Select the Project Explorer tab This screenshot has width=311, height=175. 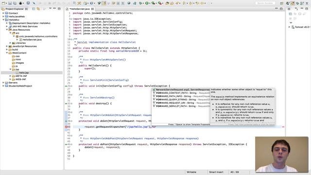[x=15, y=9]
